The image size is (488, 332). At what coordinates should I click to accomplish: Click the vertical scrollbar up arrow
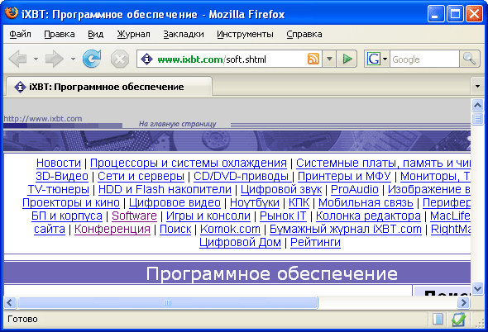coord(477,105)
